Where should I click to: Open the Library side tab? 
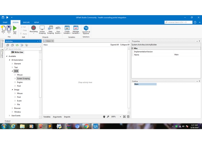coord(2,43)
